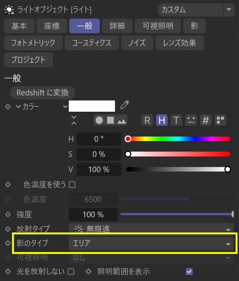
Task: Switch color mode to RGB (R)
Action: click(x=147, y=120)
